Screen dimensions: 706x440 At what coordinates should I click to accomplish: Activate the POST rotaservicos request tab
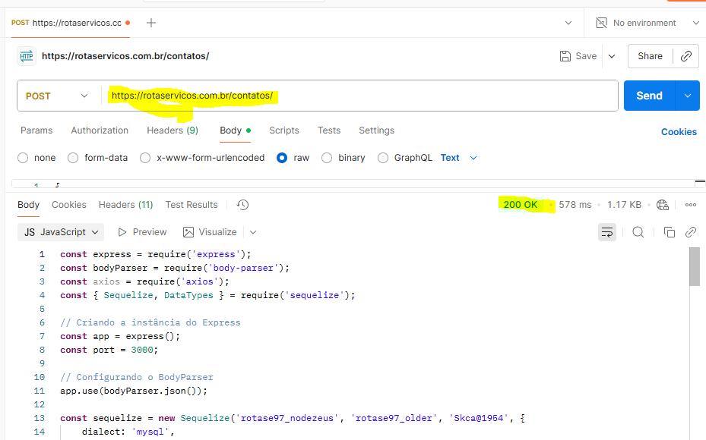(x=71, y=23)
